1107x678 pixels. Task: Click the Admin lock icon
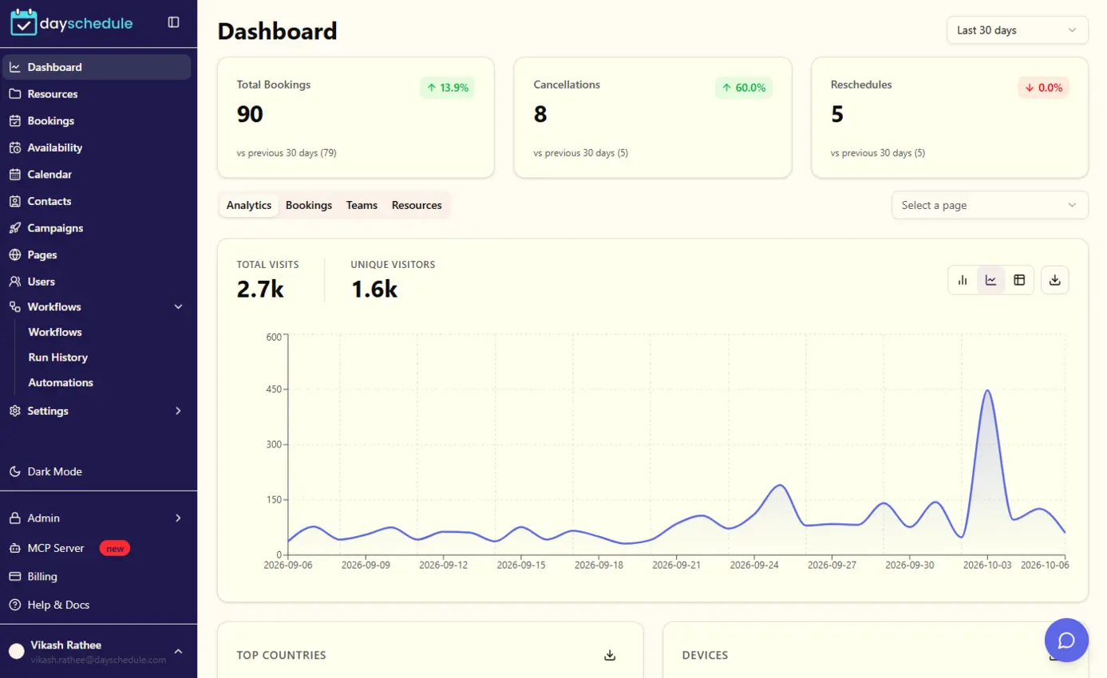pos(14,518)
